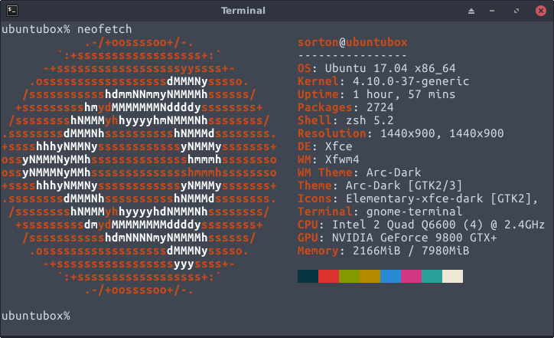This screenshot has height=338, width=554.
Task: Click the OS line showing Ubuntu 17.04
Action: [x=376, y=68]
